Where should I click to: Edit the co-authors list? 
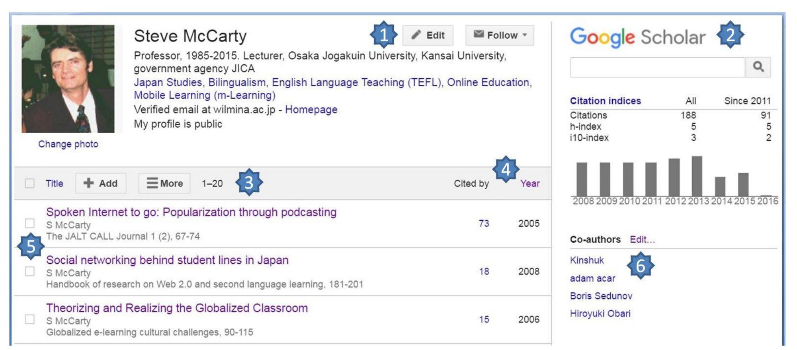[642, 239]
